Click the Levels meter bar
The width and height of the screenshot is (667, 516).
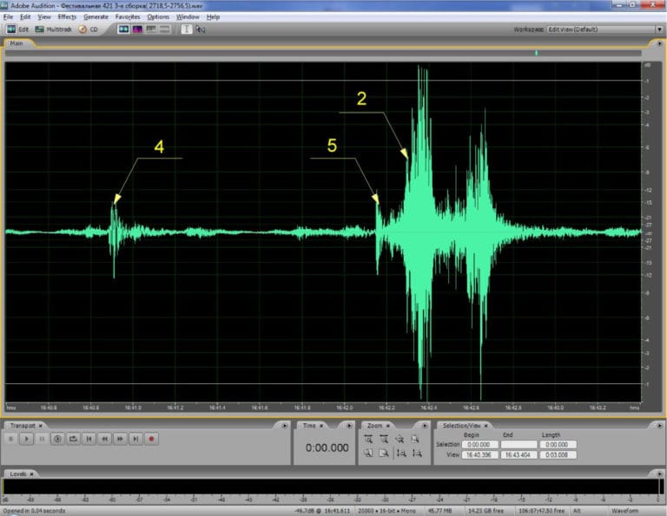(333, 487)
